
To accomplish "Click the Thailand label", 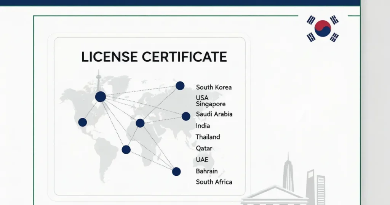I will [208, 137].
